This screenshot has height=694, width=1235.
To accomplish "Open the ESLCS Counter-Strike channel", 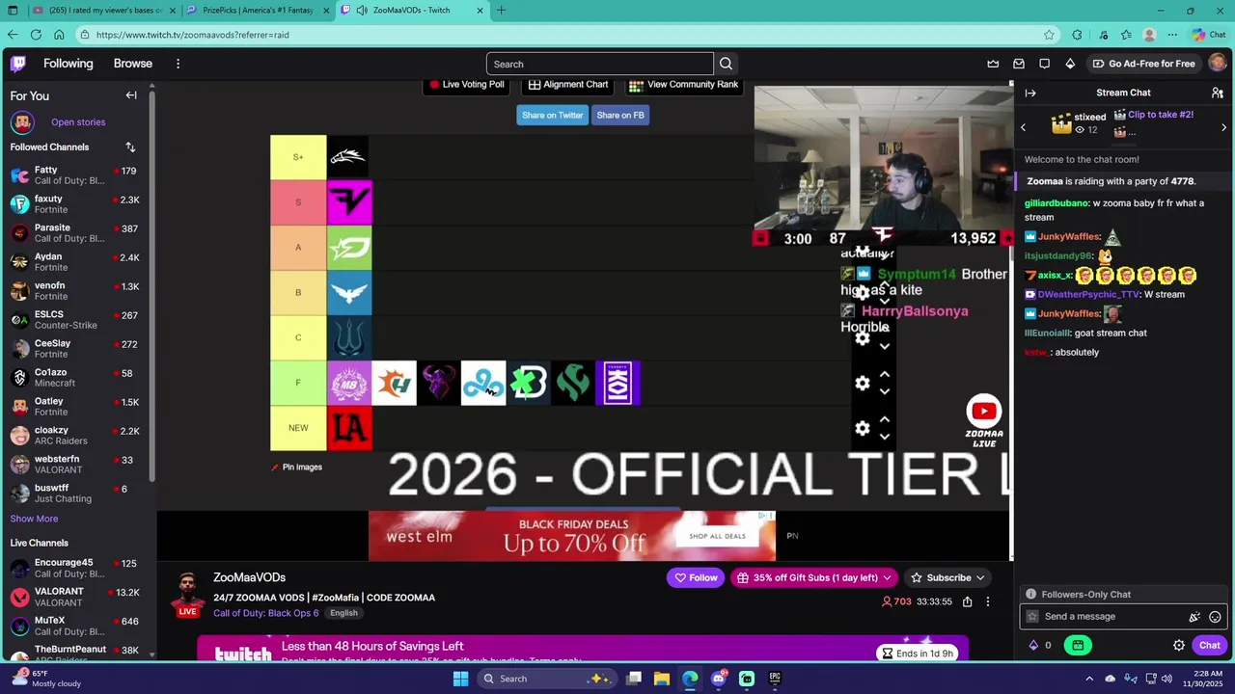I will pos(77,320).
